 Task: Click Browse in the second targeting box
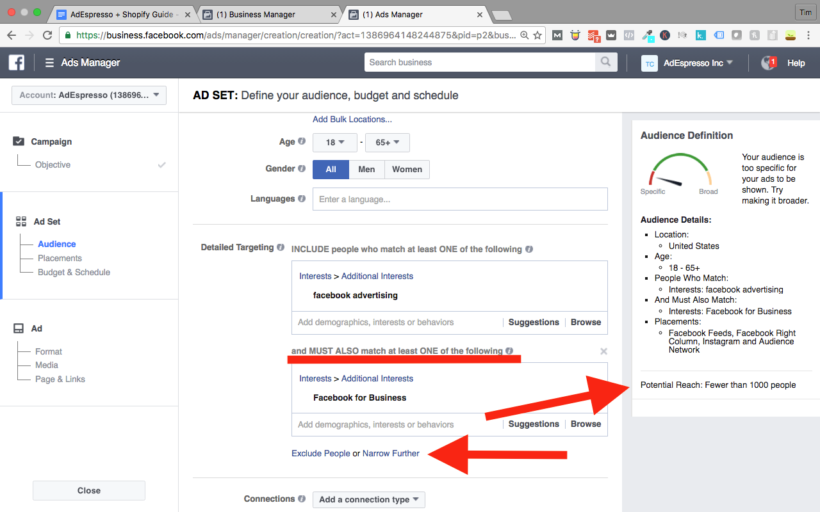(586, 424)
